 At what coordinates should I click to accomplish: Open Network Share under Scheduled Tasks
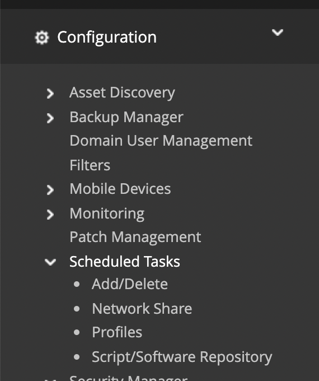pos(142,309)
